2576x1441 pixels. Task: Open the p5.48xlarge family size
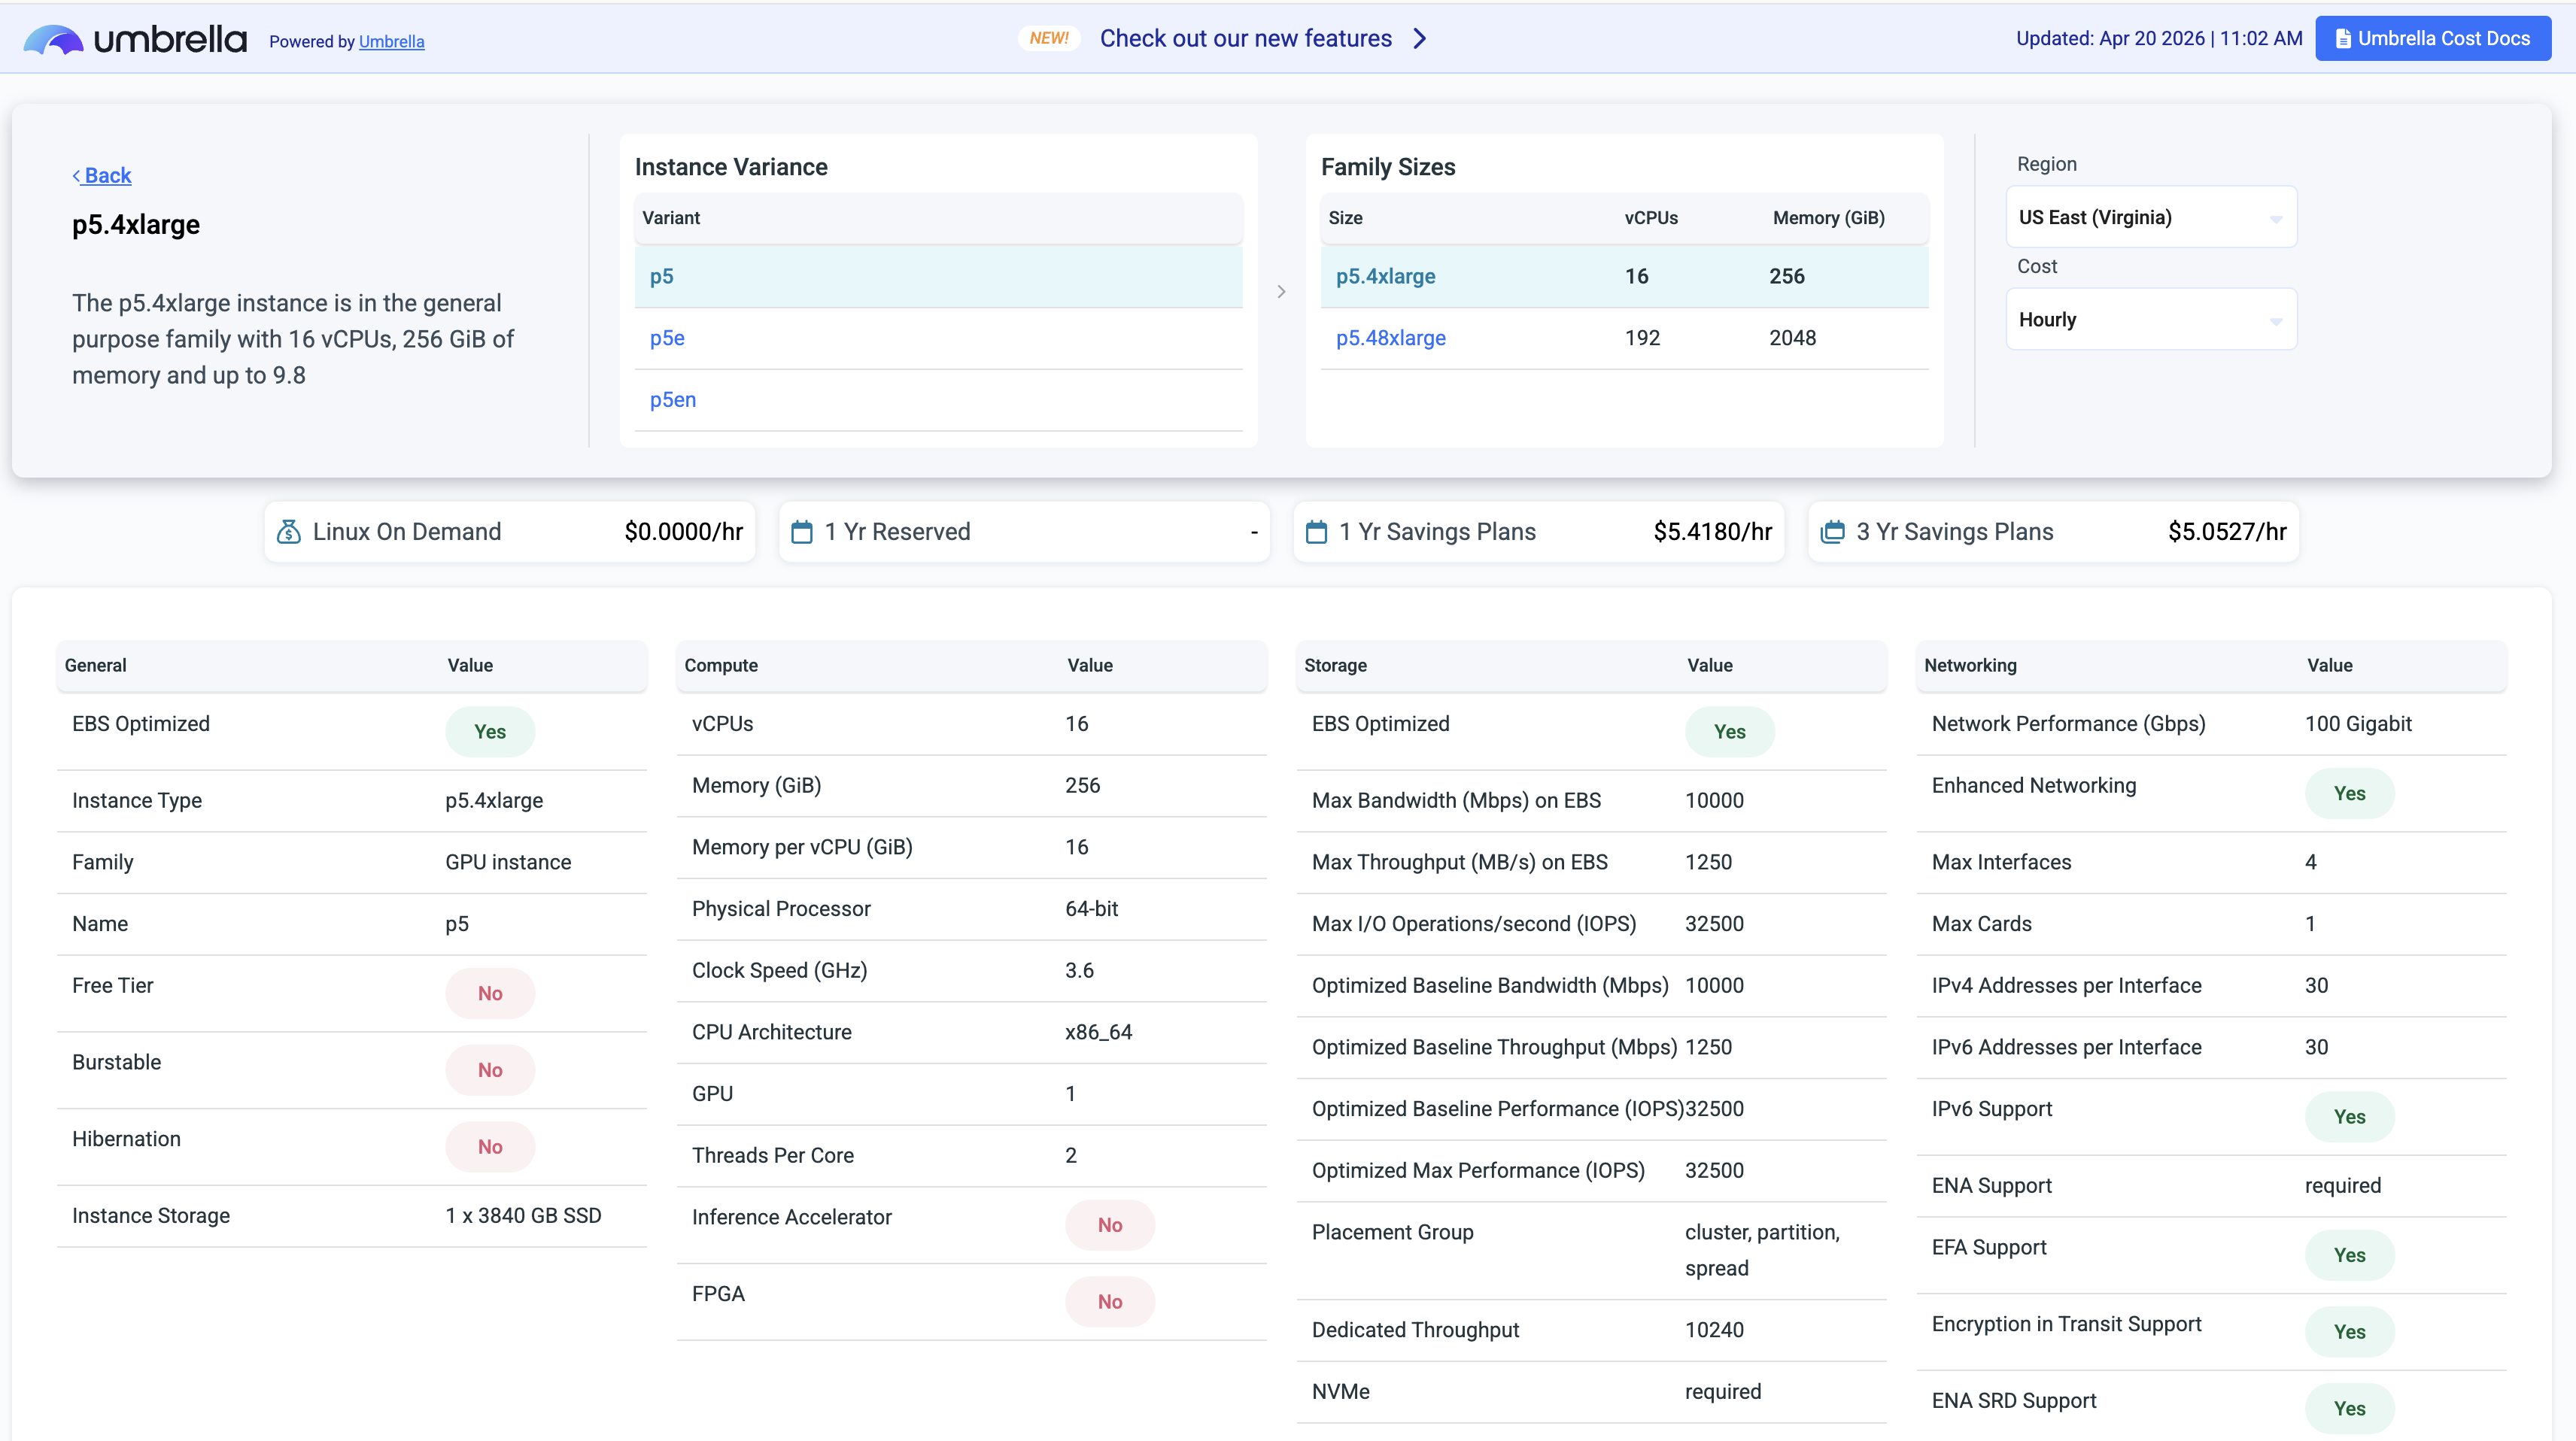(1390, 338)
